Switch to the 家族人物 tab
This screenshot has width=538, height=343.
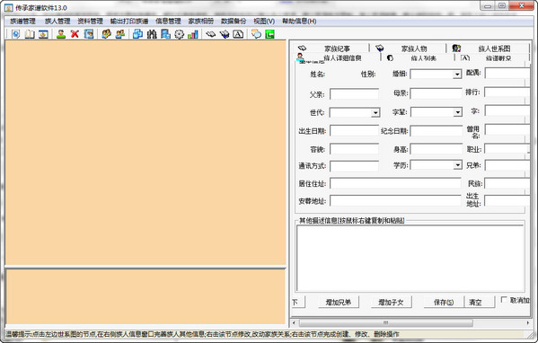tap(409, 48)
